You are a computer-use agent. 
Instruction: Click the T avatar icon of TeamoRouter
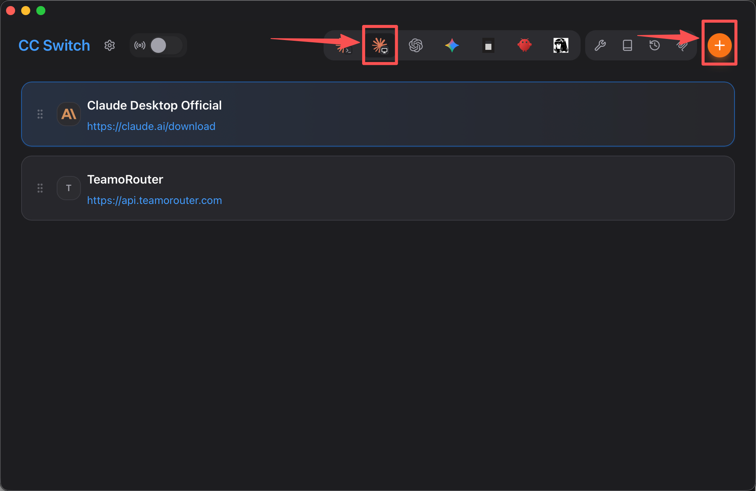pos(69,188)
